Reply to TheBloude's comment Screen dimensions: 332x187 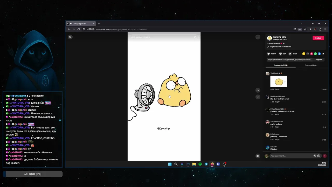pyautogui.click(x=277, y=89)
